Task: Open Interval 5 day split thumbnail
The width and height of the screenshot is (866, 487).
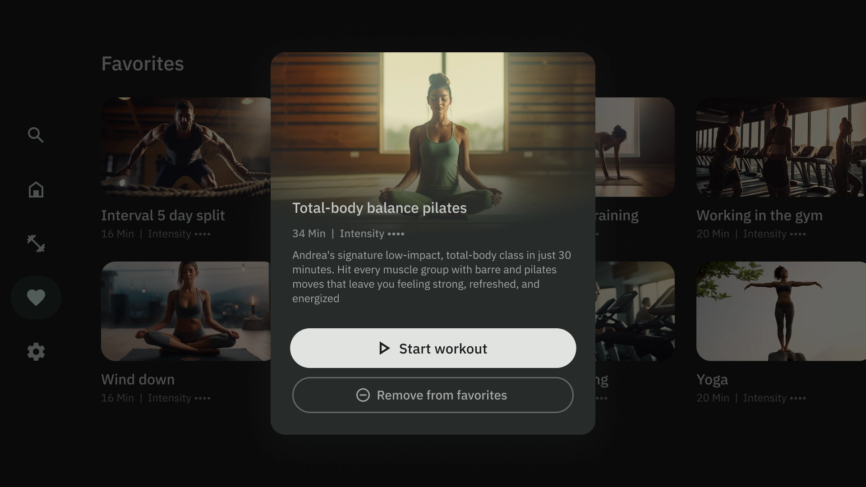Action: pos(185,147)
